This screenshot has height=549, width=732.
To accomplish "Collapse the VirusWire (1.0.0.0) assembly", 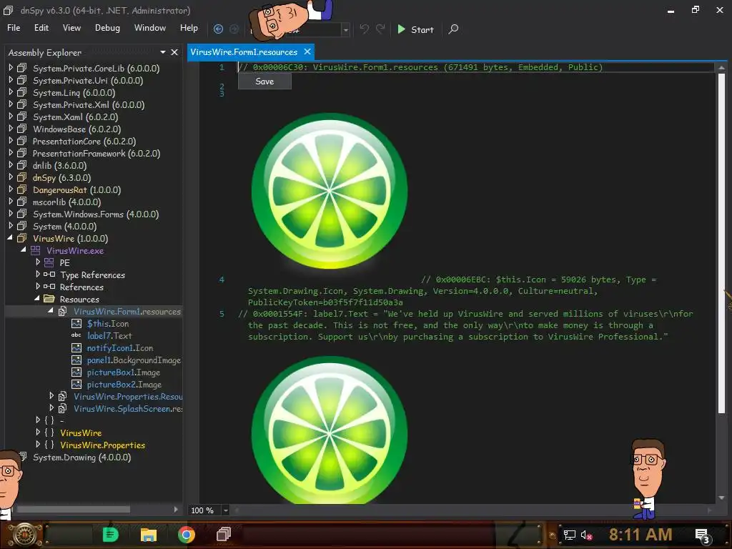I will click(x=10, y=237).
